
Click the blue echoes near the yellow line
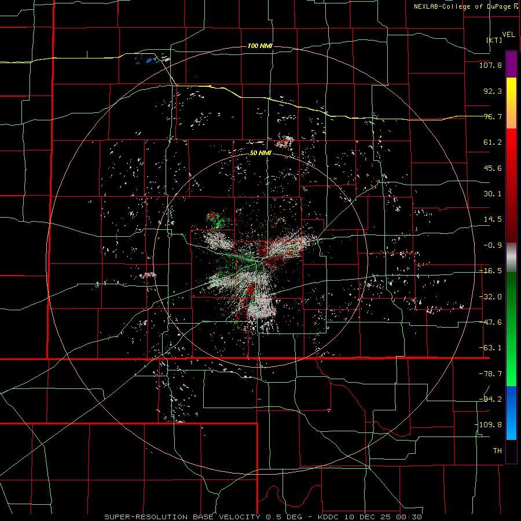point(148,60)
